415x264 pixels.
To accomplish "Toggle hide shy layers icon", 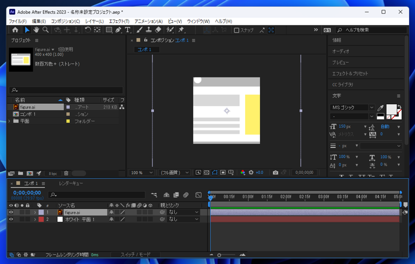I will (166, 195).
